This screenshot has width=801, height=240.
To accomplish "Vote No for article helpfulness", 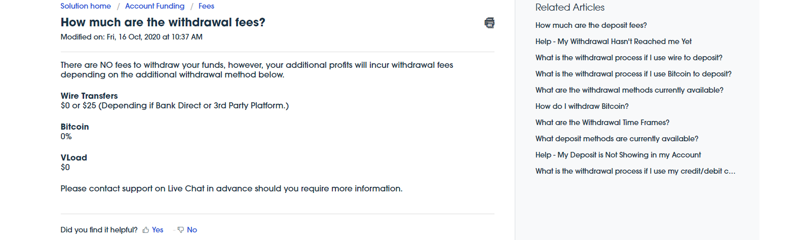I will [x=192, y=230].
